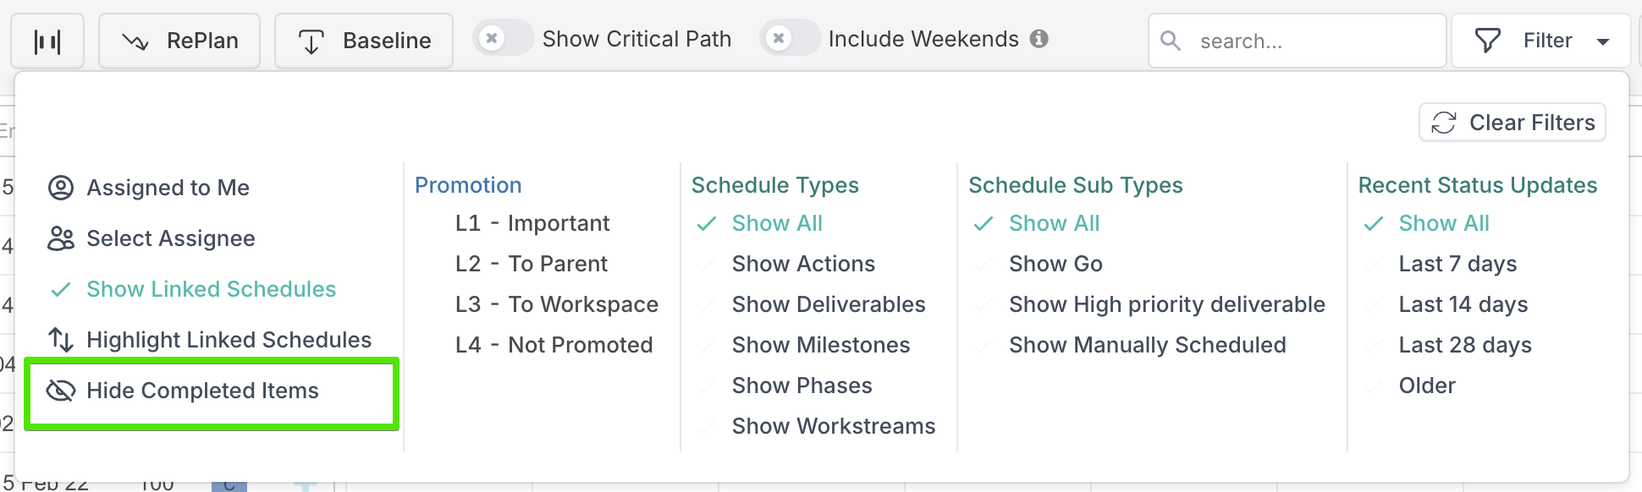Click the RePlan button
Image resolution: width=1642 pixels, height=492 pixels.
(x=179, y=41)
